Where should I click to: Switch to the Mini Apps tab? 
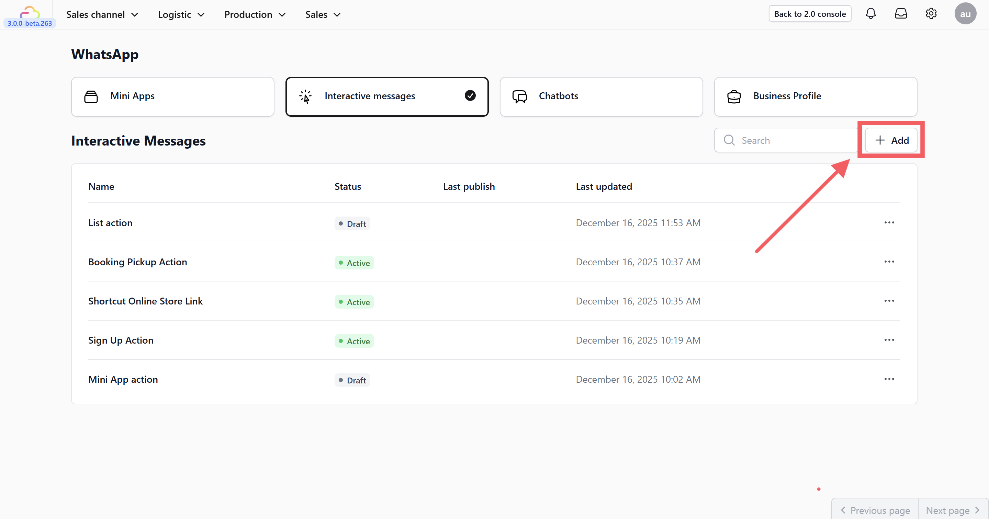point(173,97)
